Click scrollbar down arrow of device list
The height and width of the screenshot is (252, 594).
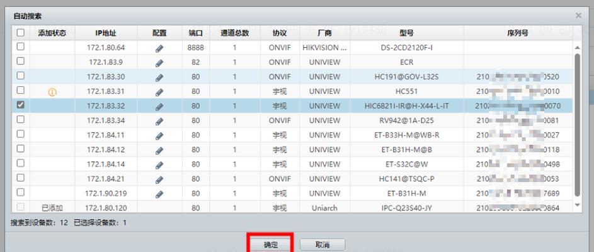pyautogui.click(x=578, y=205)
